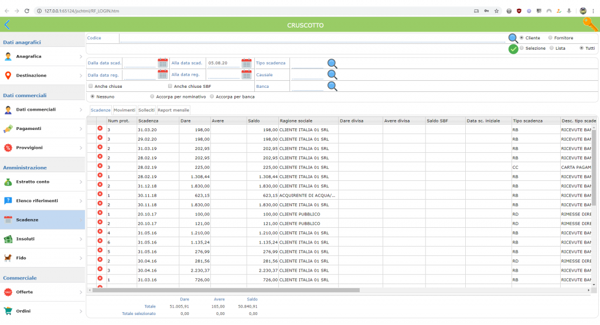
Task: Select the Tutti radio button
Action: pos(581,48)
